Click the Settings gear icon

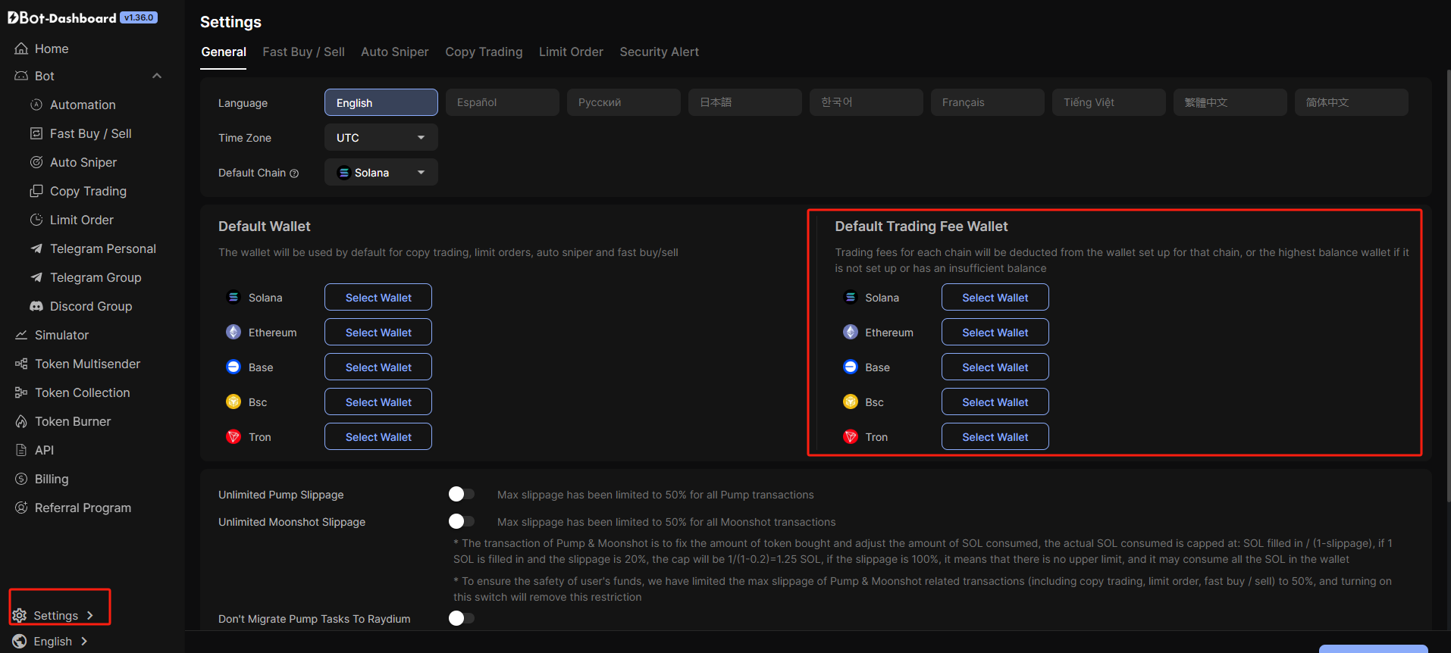20,615
